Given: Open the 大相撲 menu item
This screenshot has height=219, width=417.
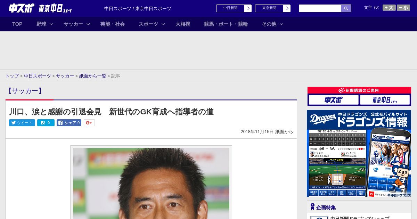Looking at the screenshot, I should 183,24.
